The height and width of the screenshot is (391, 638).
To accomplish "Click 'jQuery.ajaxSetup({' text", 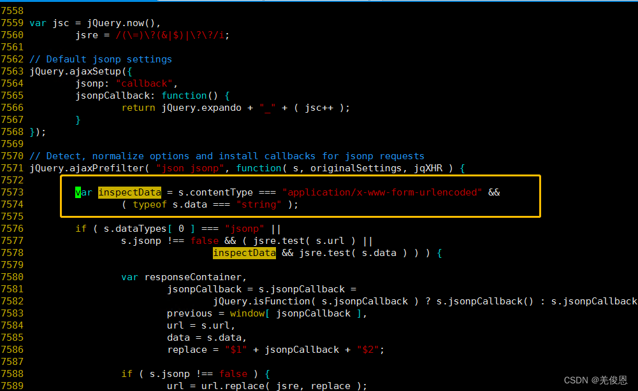I will [81, 71].
